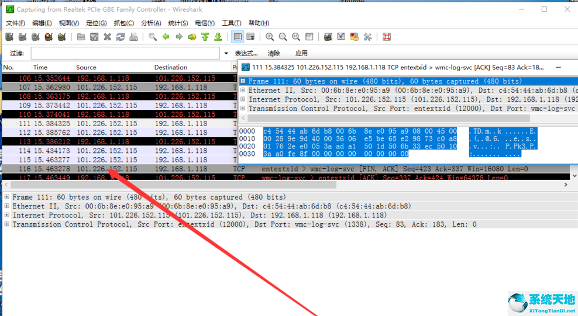The image size is (578, 316).
Task: Sort by the Source column header
Action: (113, 67)
